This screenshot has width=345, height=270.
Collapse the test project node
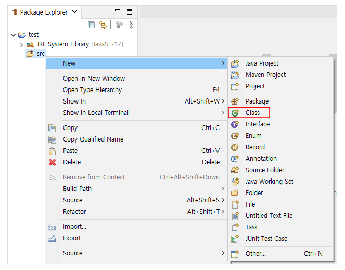[13, 35]
